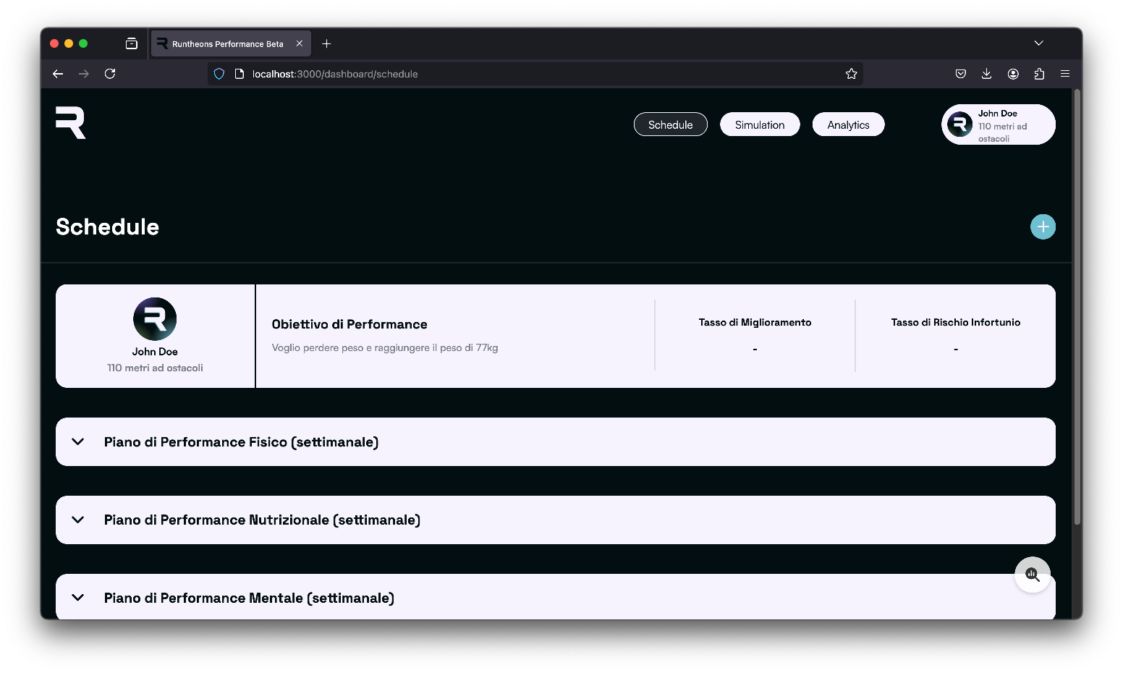Click the Runtheons R logo in header
Screen dimensions: 1123x673
71,123
